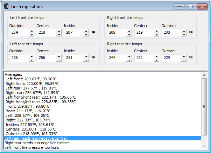Focus Right rear Center field showing 231
The width and height of the screenshot is (211, 153).
[144, 58]
